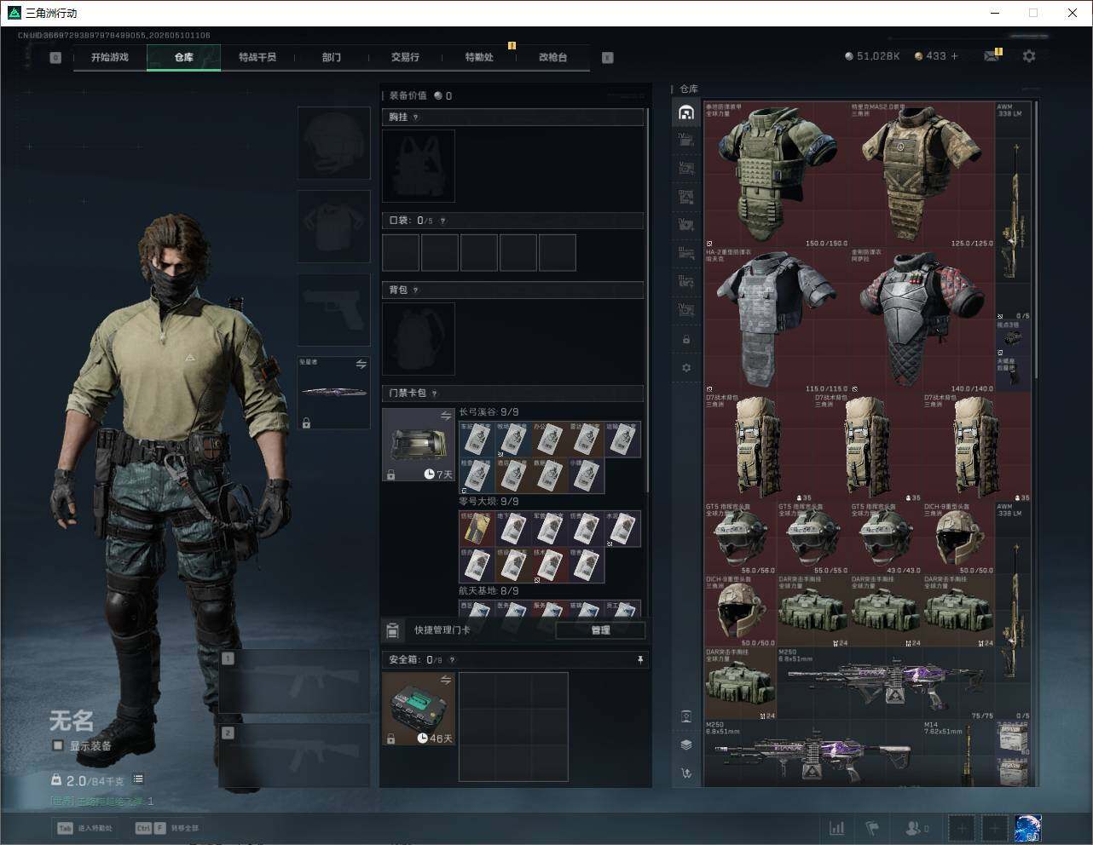Click the Ctrl F 转移全部 shortcut

point(167,828)
